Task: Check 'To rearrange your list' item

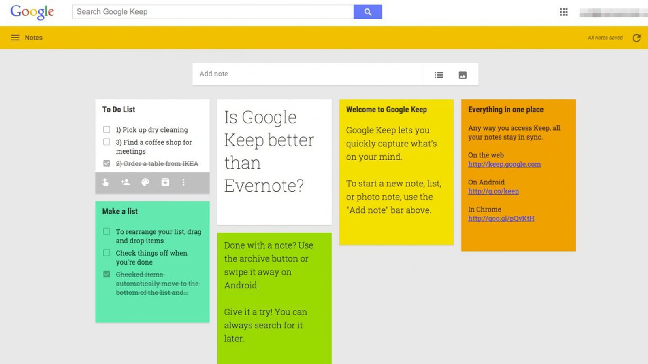Action: [107, 231]
